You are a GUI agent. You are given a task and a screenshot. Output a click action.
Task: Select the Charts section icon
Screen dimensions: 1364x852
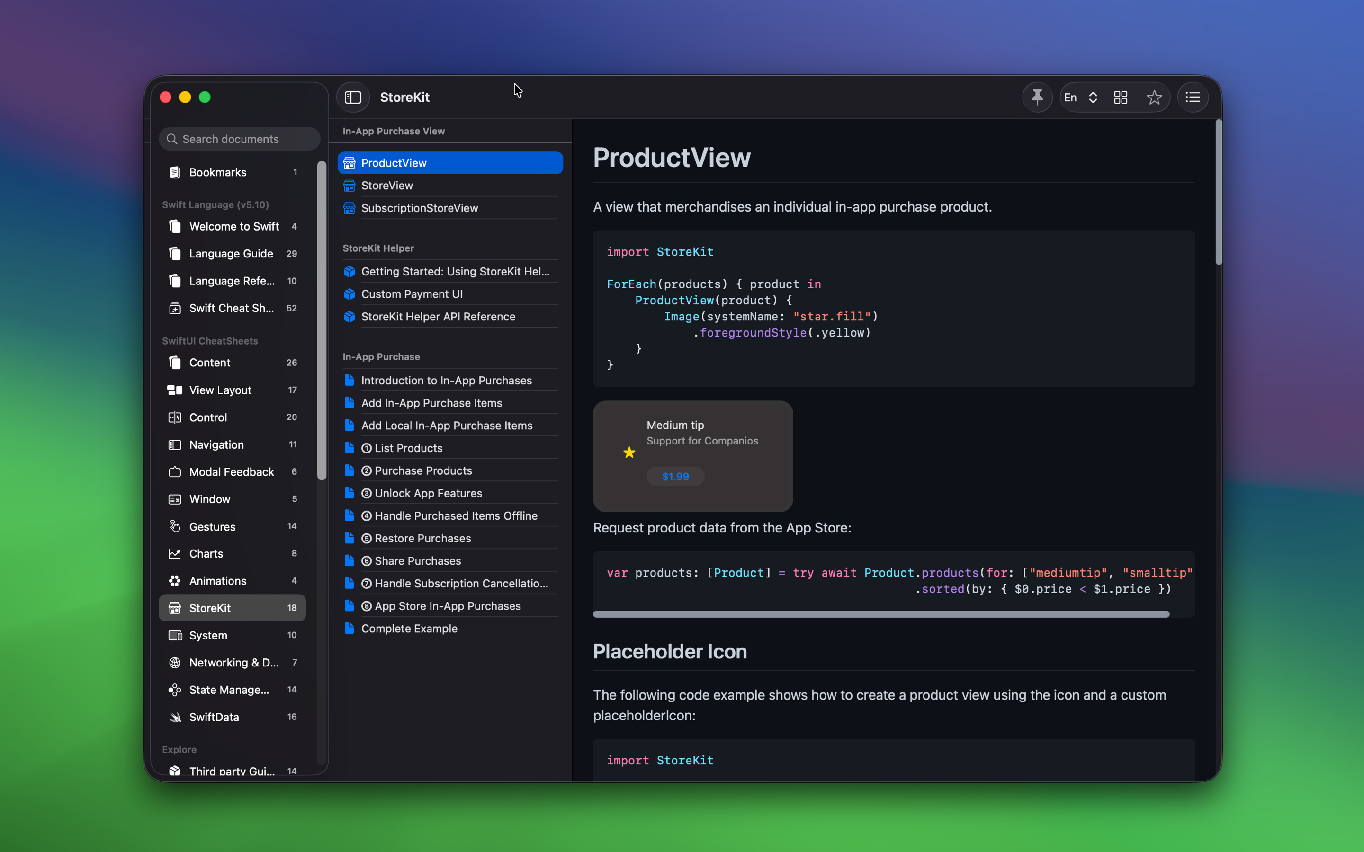(x=175, y=553)
